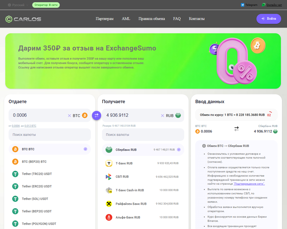Choose Альфа-Банк RUB option

[x=143, y=217]
